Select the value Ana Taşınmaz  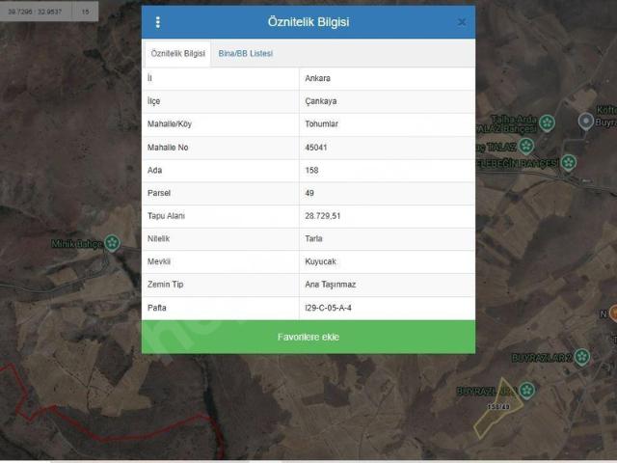coord(330,285)
